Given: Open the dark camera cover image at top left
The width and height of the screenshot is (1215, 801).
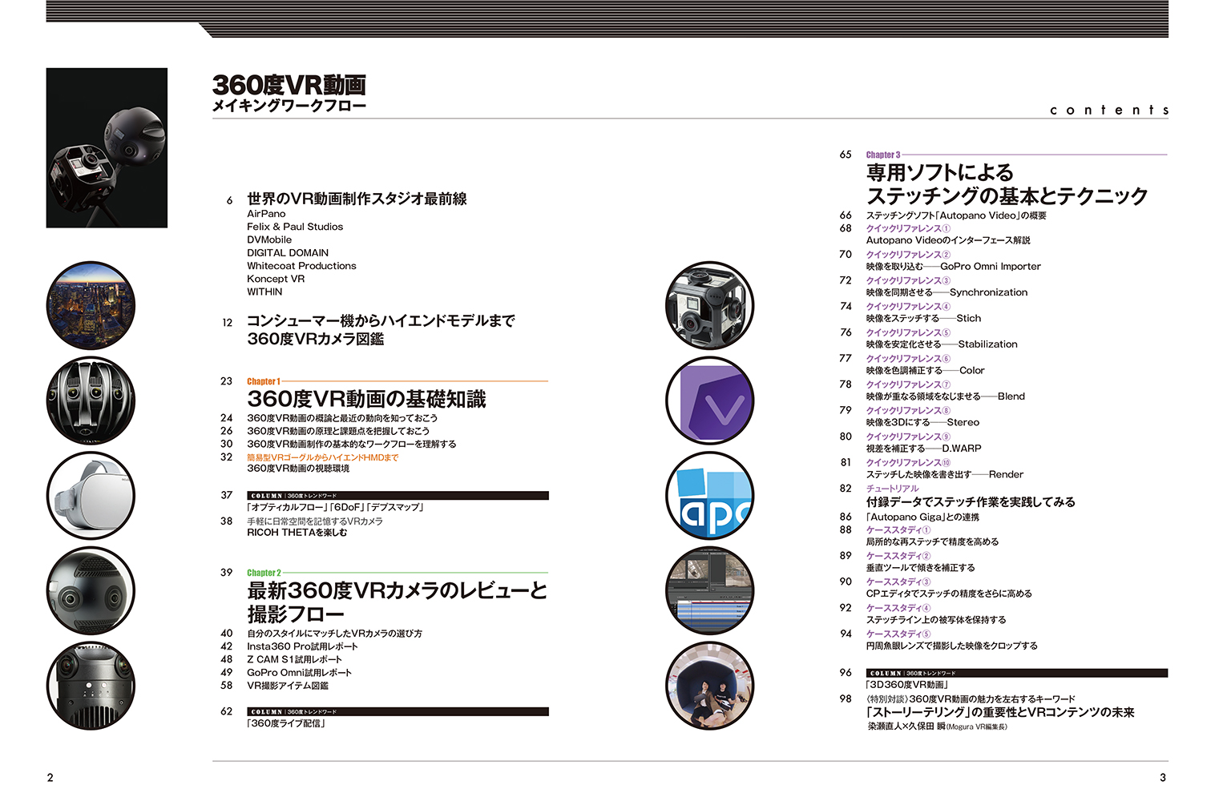Looking at the screenshot, I should pyautogui.click(x=107, y=148).
